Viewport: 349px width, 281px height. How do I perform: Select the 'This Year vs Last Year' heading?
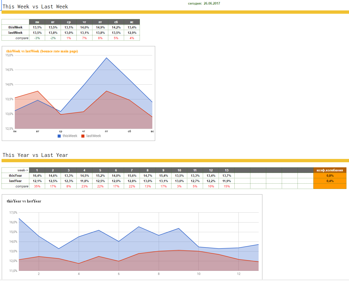point(35,155)
